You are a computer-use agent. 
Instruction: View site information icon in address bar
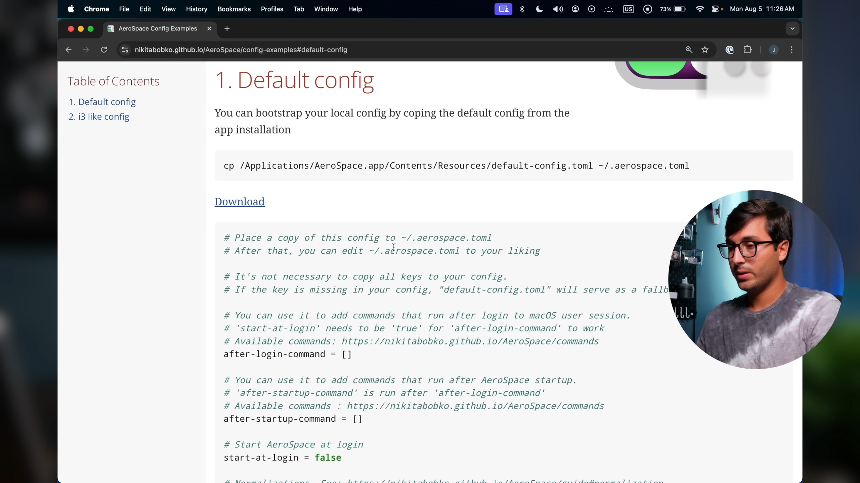tap(125, 50)
